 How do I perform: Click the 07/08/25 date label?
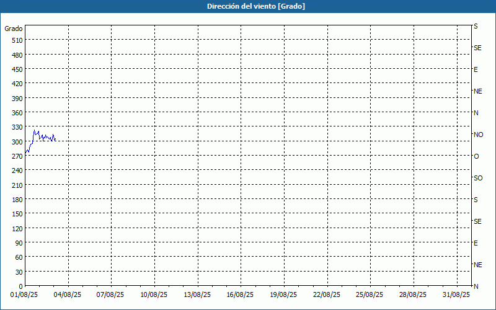pos(110,295)
